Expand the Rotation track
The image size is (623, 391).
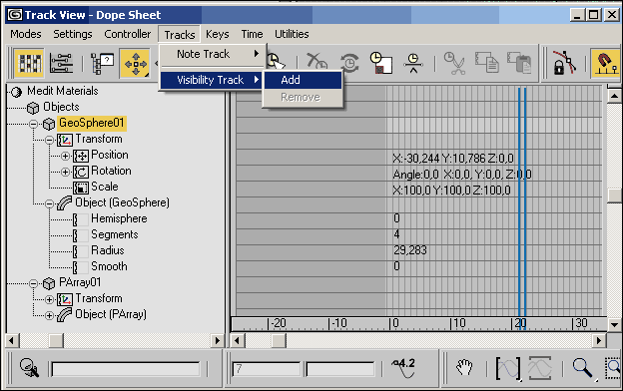(65, 172)
